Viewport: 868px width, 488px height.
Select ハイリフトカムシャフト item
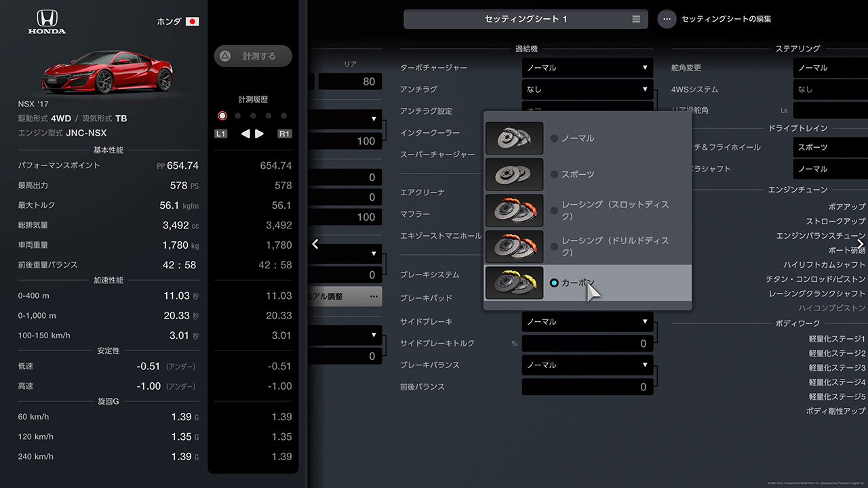tap(825, 265)
